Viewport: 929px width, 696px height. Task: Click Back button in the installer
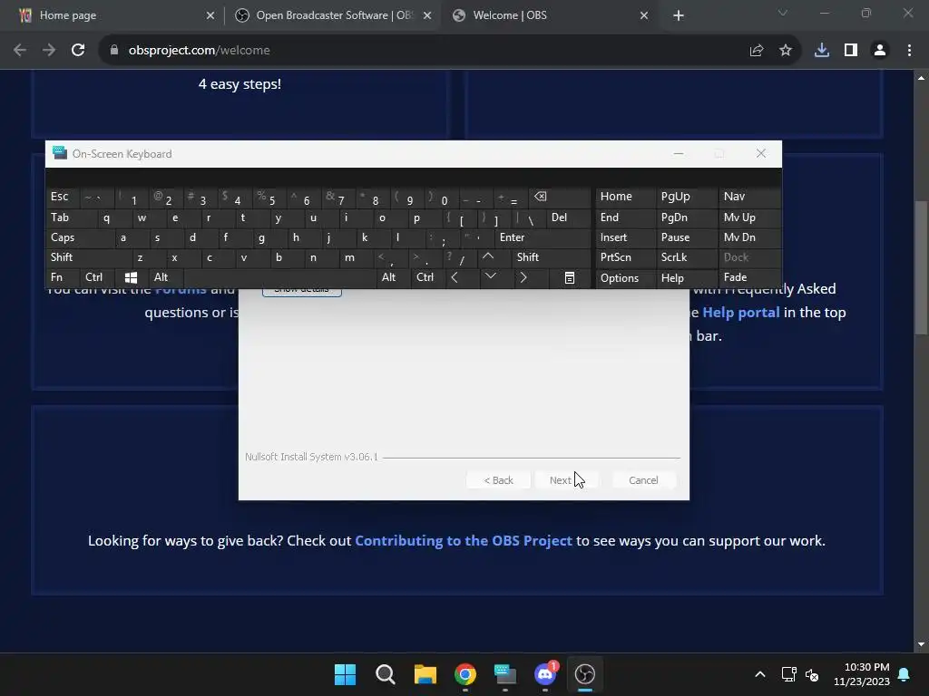click(x=498, y=480)
